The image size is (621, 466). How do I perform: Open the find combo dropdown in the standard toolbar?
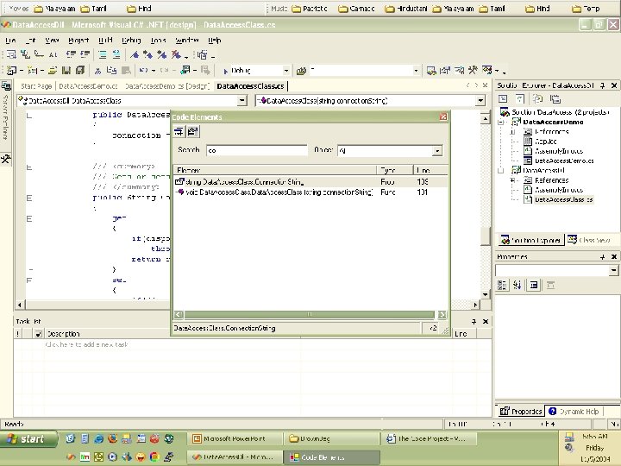coord(416,71)
